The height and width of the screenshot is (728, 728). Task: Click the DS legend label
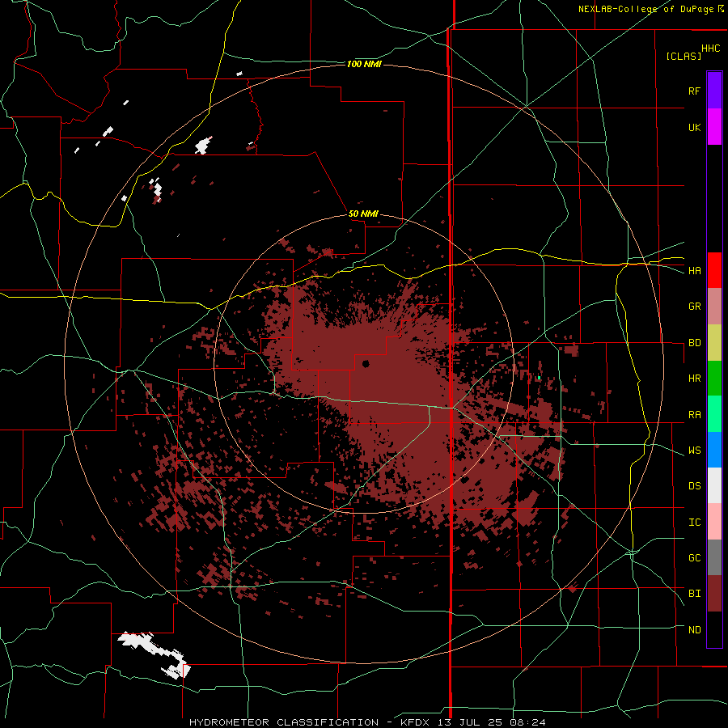pyautogui.click(x=694, y=486)
